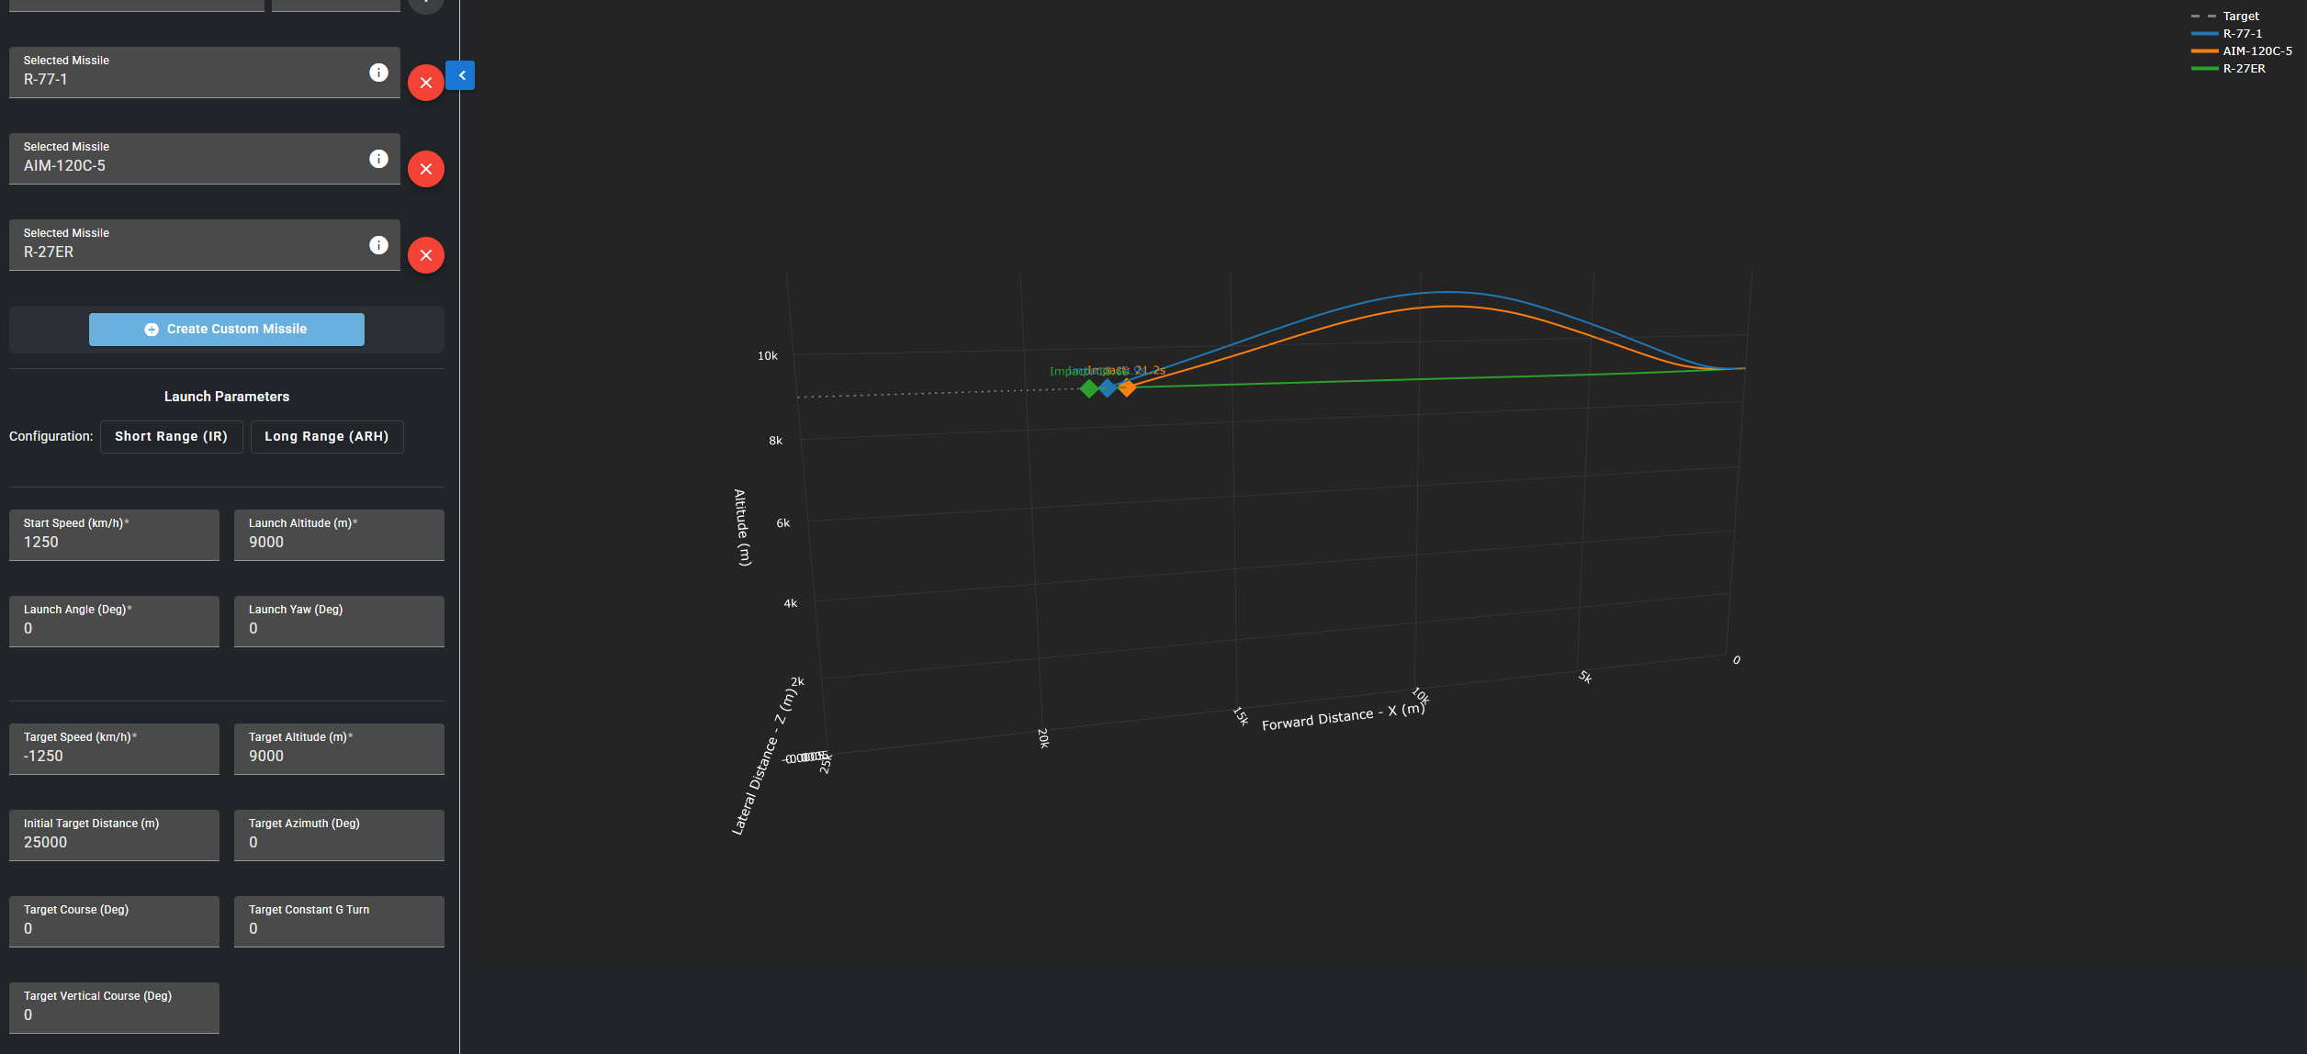Remove the R-27ER missile

426,255
